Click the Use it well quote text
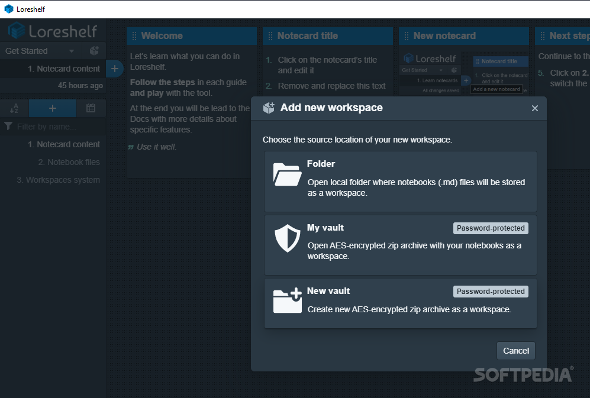Image resolution: width=590 pixels, height=398 pixels. (156, 147)
